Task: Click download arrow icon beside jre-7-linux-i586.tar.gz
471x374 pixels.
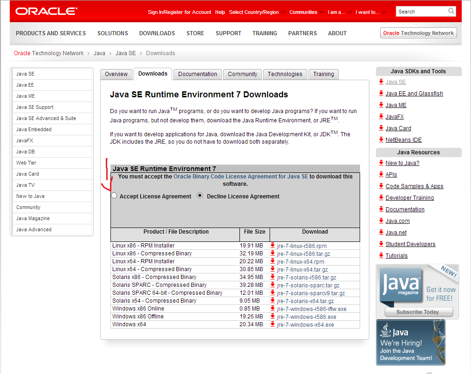Action: [x=272, y=254]
